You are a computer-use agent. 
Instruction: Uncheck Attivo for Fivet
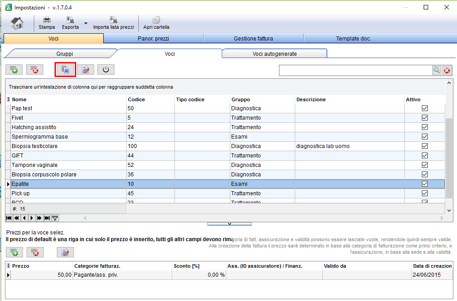425,117
